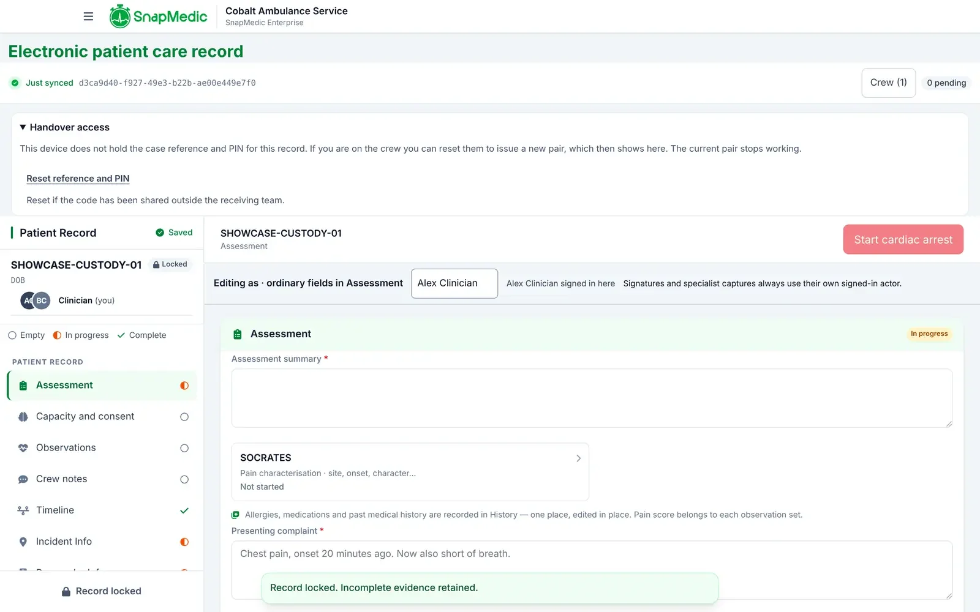The width and height of the screenshot is (980, 612).
Task: Click into the Assessment summary text area
Action: (592, 398)
